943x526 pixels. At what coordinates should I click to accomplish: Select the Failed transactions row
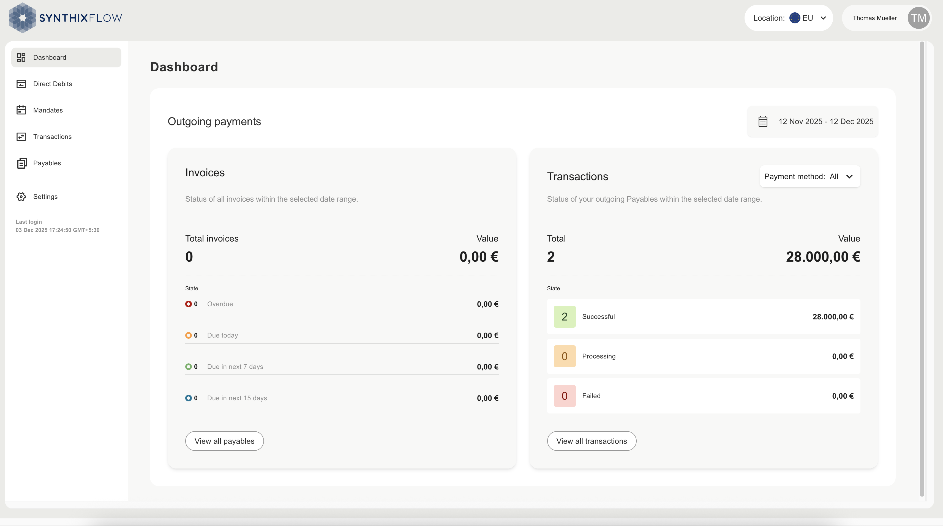[704, 396]
